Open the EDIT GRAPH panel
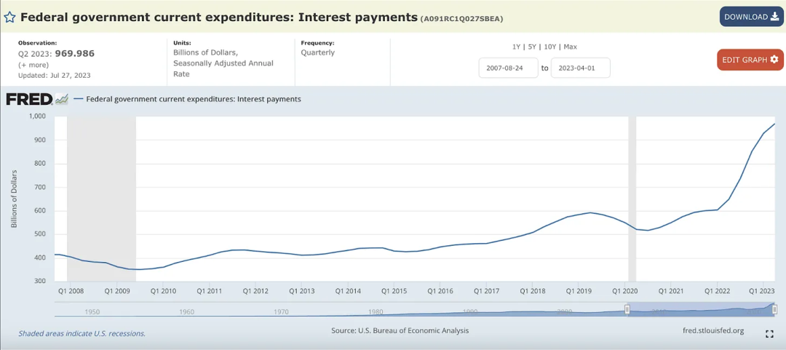The width and height of the screenshot is (786, 350). [750, 60]
